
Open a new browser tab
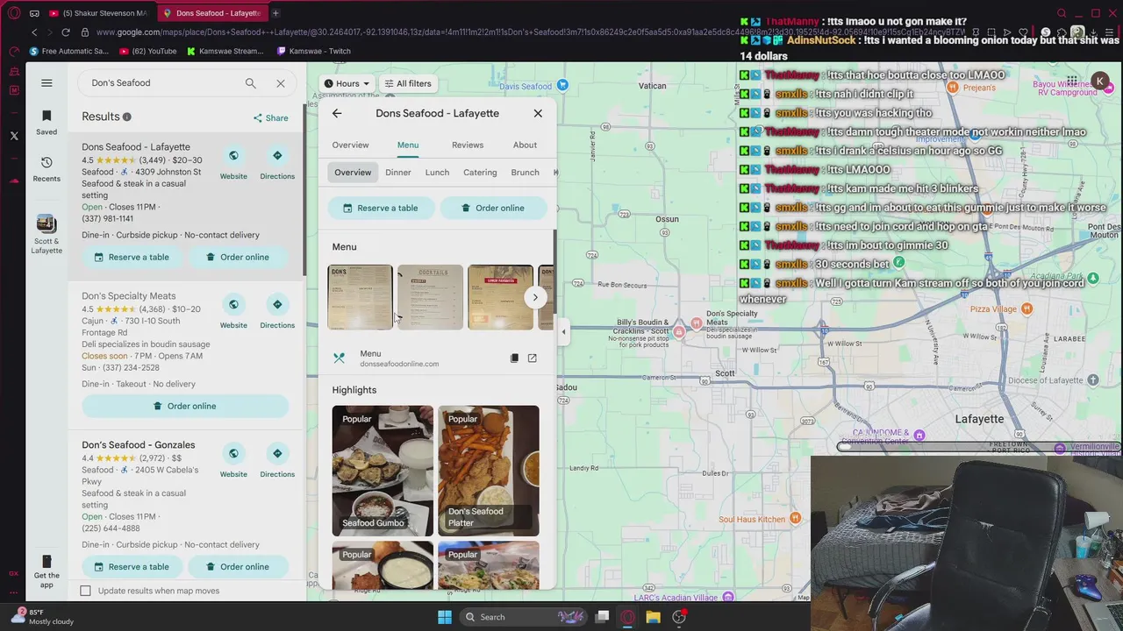click(275, 13)
